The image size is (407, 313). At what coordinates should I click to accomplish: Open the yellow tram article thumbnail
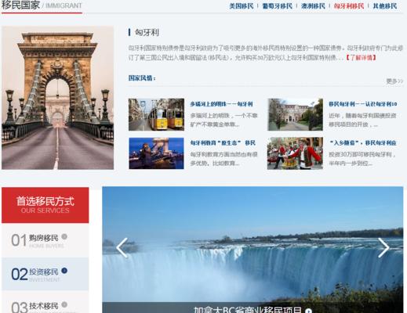click(156, 114)
